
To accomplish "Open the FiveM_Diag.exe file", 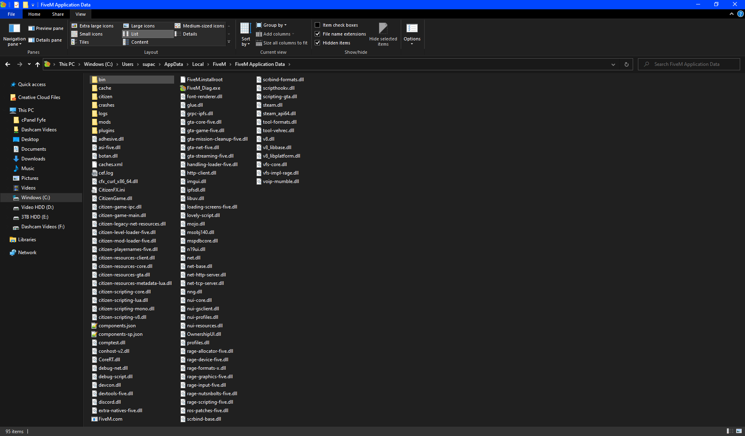I will click(x=203, y=88).
